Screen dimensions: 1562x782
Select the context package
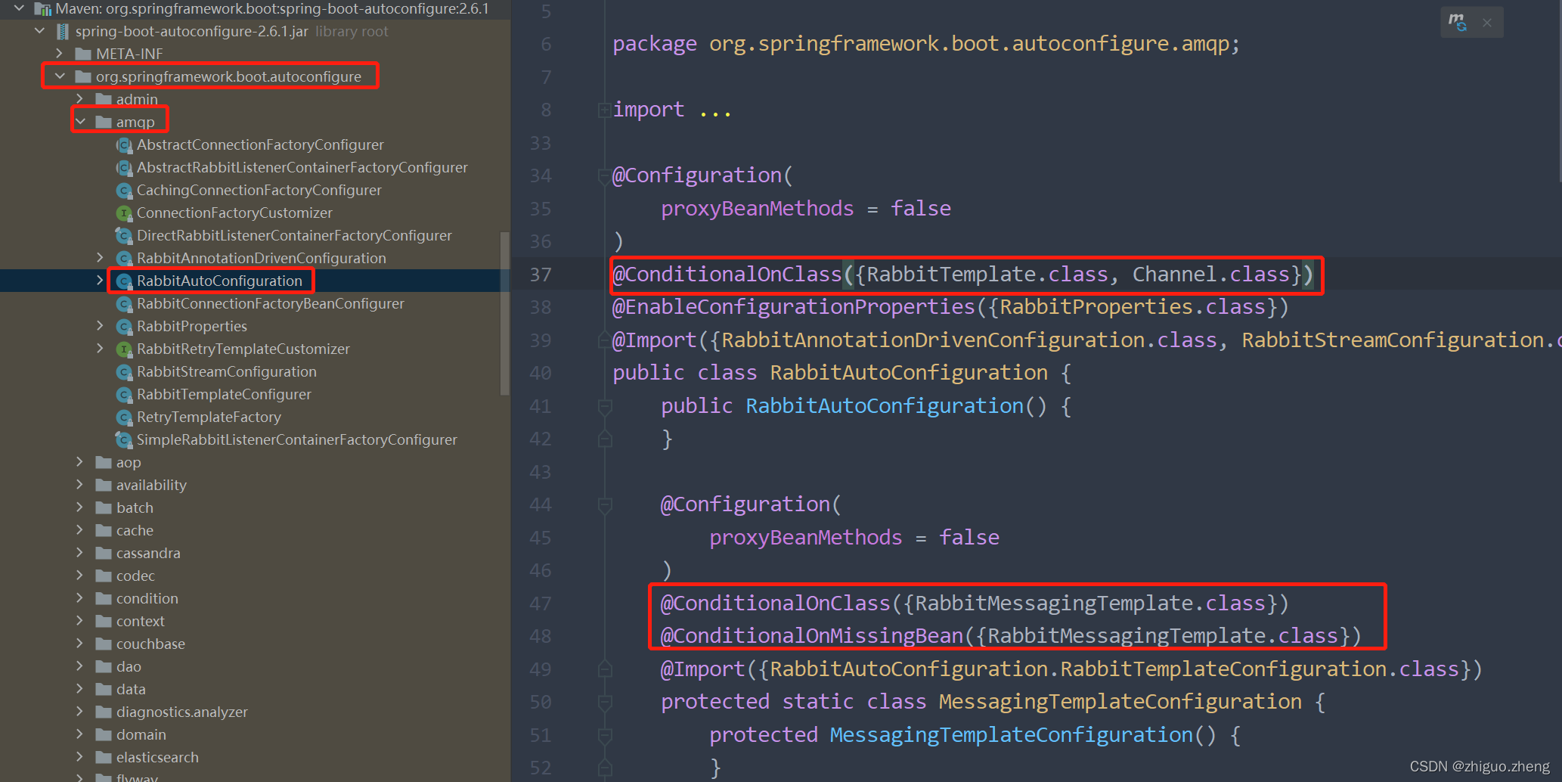tap(141, 621)
